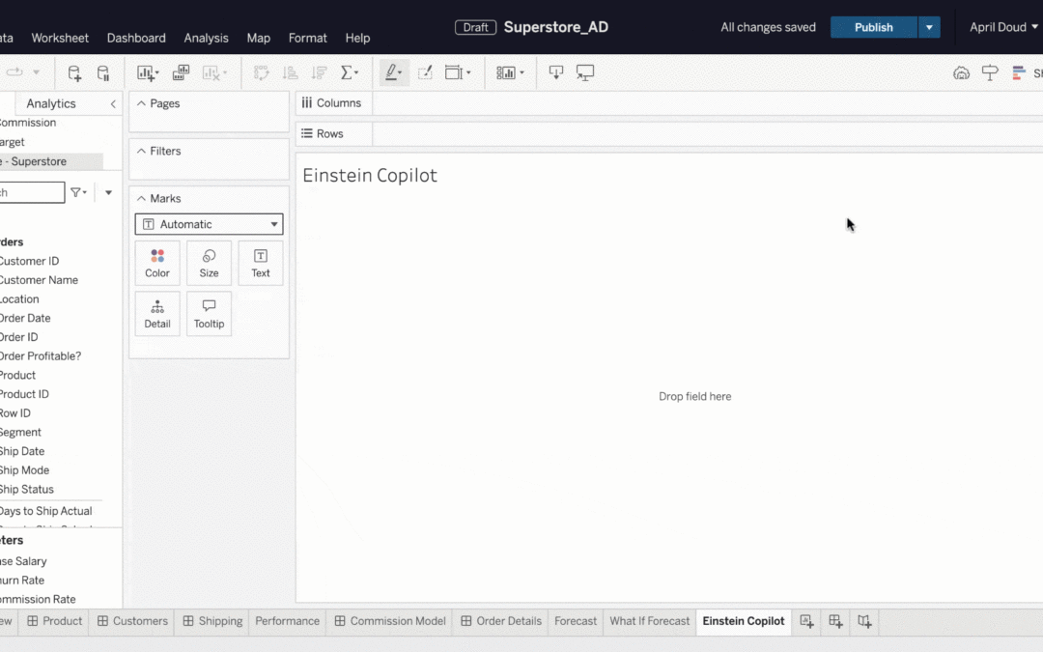This screenshot has width=1043, height=652.
Task: Click the Fit view frame toolbar icon
Action: point(458,73)
